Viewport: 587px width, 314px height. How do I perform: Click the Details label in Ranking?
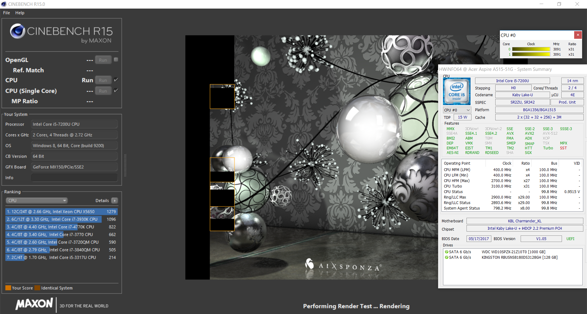(102, 201)
